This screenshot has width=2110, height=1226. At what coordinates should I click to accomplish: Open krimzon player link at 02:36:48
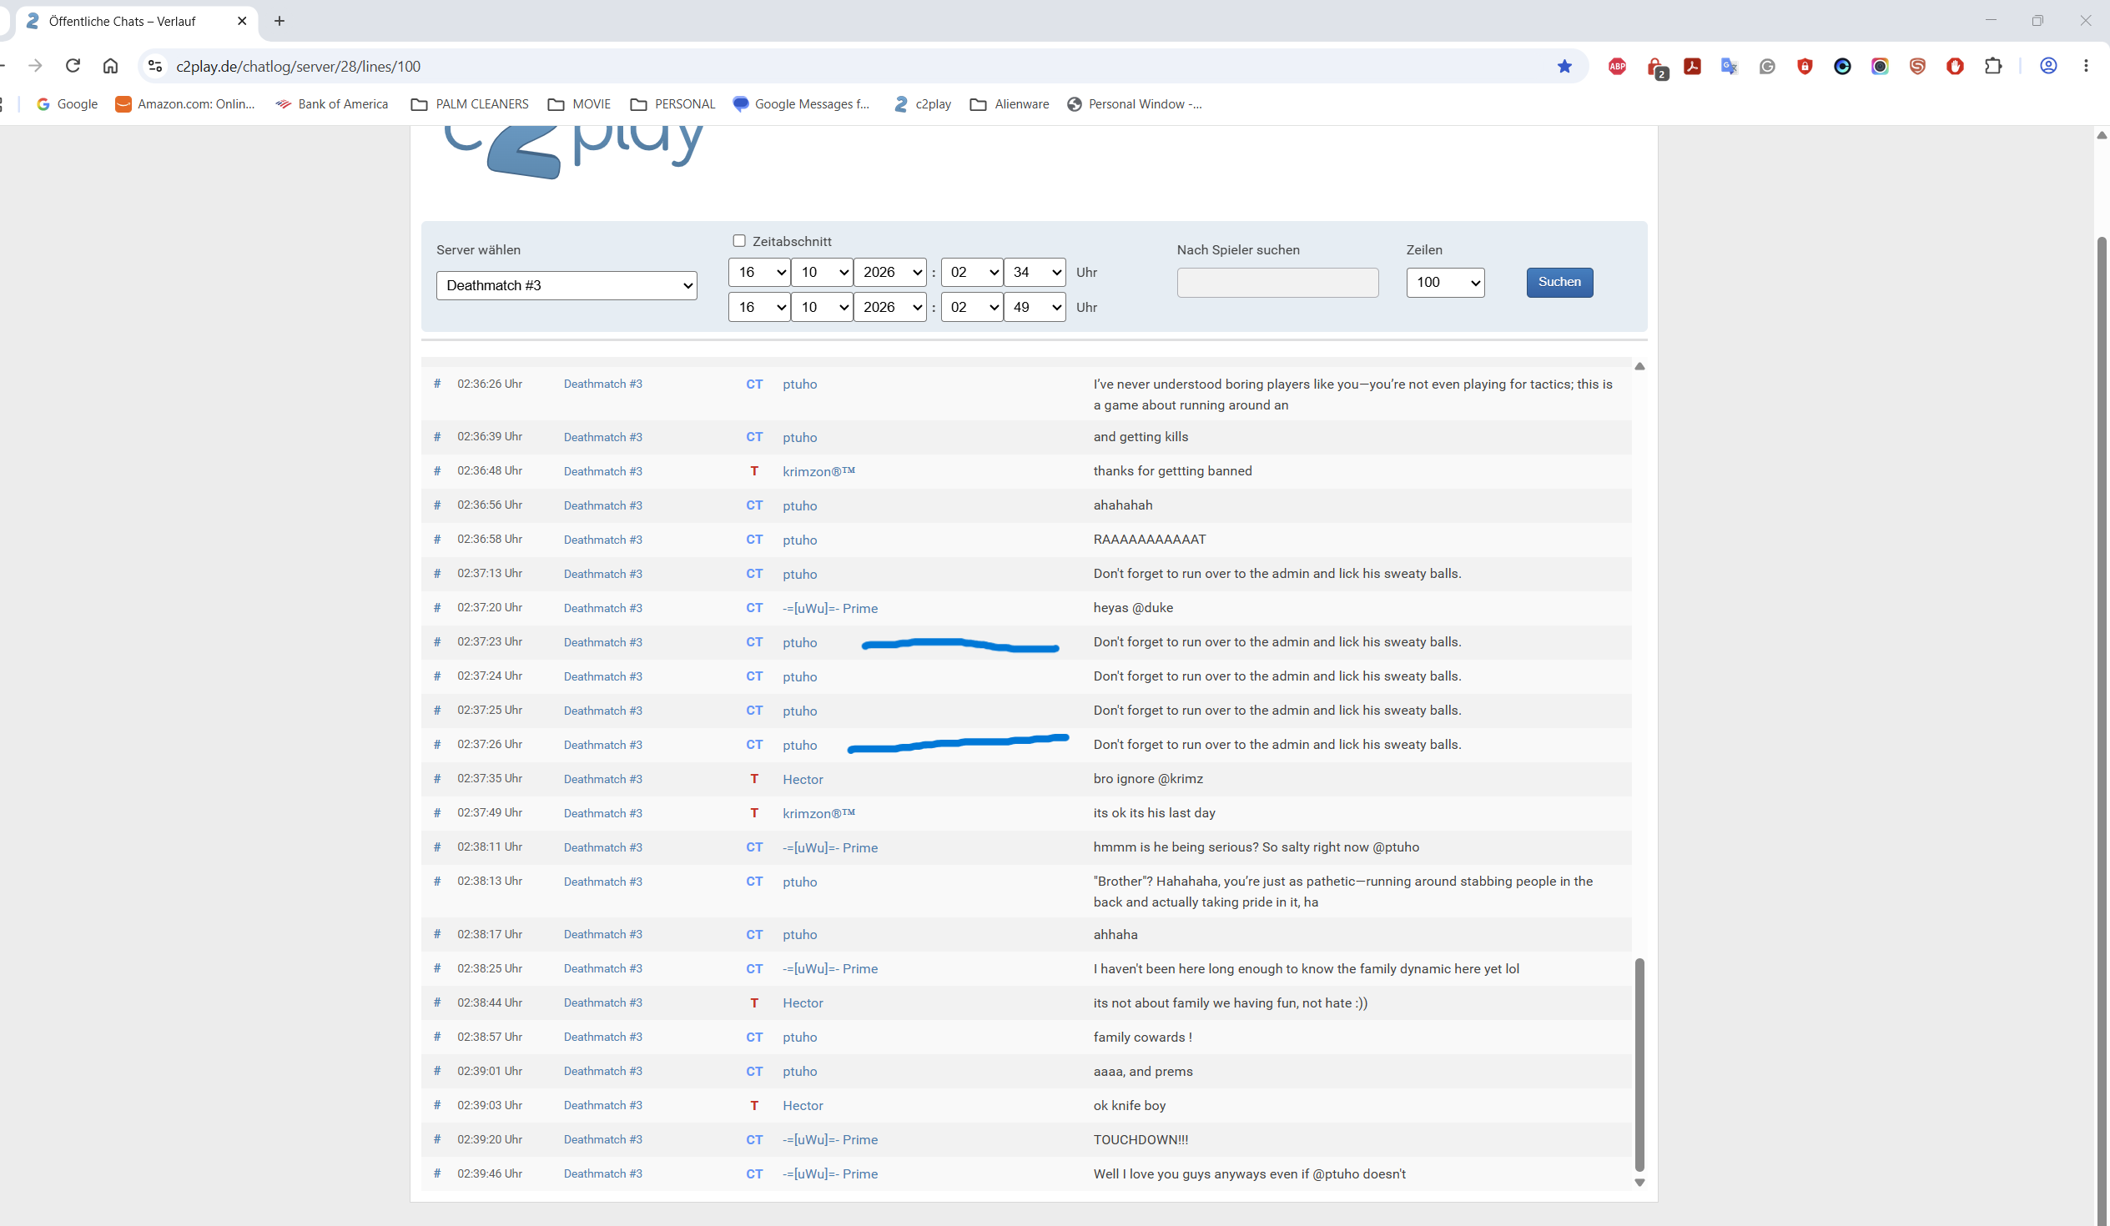(x=818, y=471)
